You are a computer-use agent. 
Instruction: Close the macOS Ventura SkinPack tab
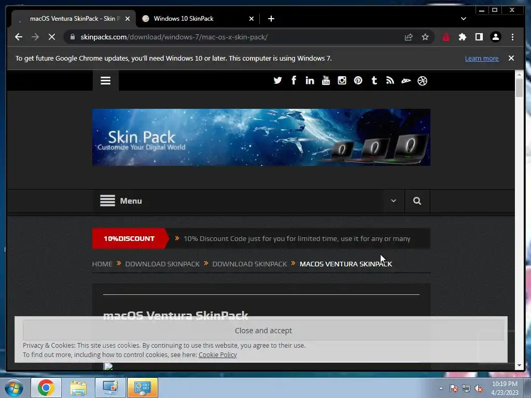(x=128, y=19)
